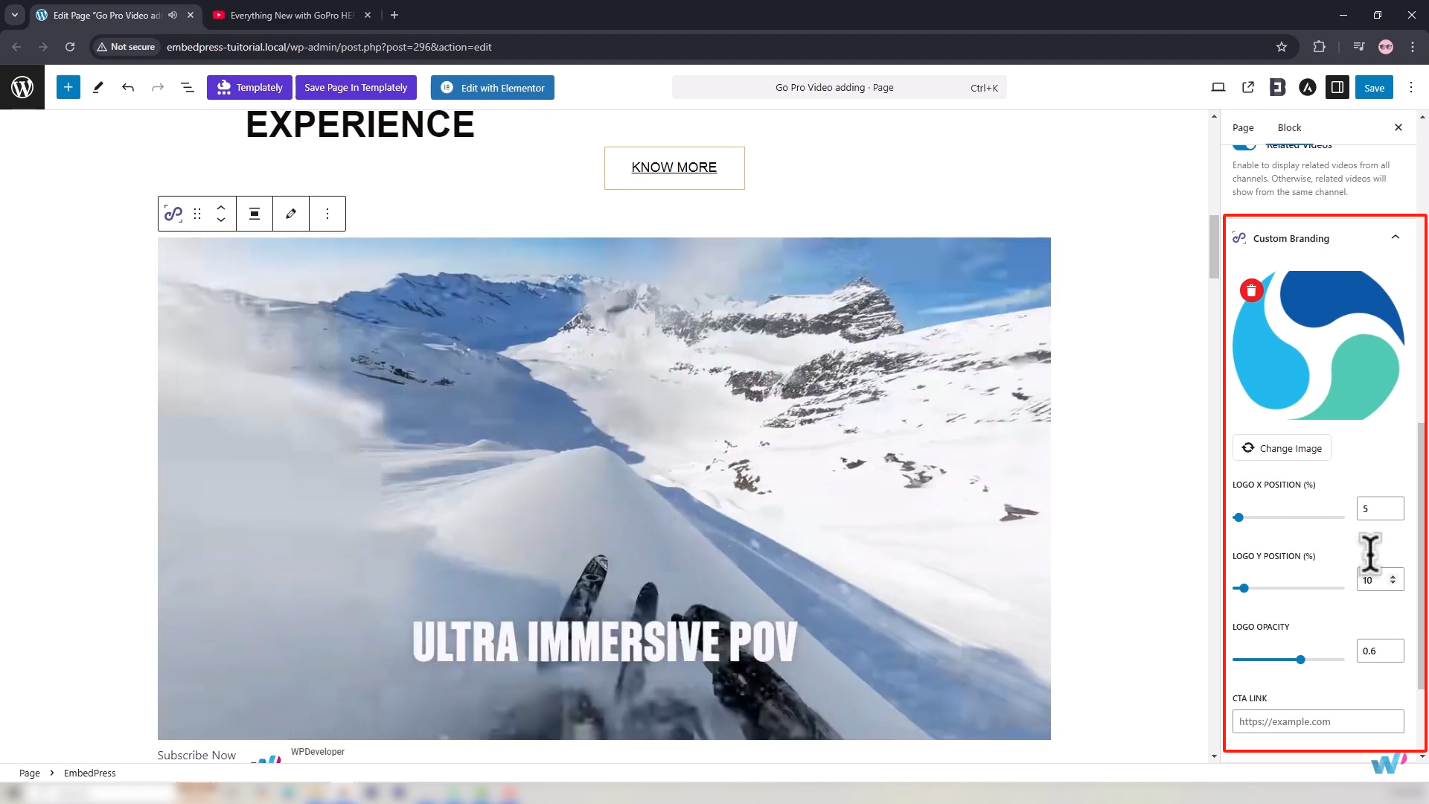This screenshot has width=1429, height=804.
Task: Switch to the Block tab
Action: (1289, 127)
